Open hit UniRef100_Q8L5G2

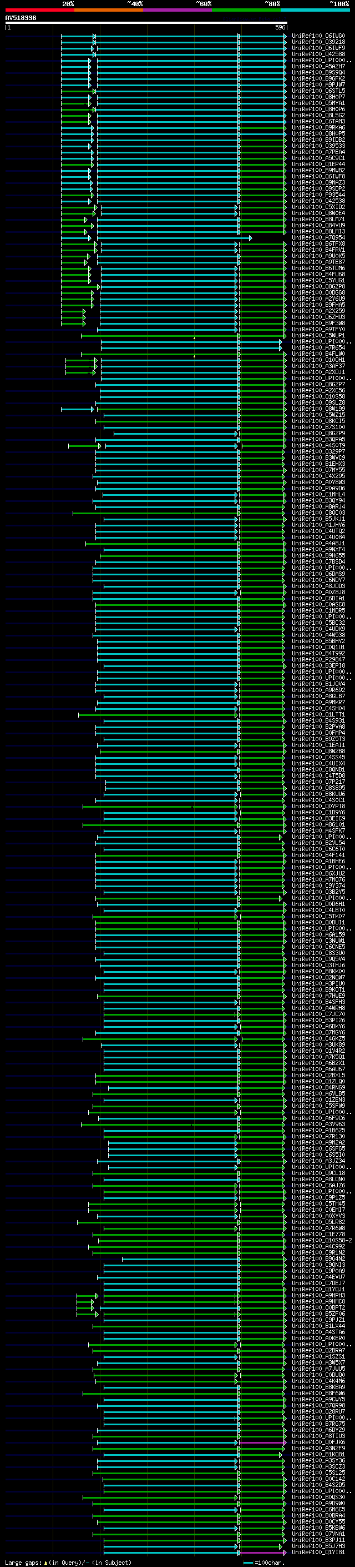[x=318, y=116]
